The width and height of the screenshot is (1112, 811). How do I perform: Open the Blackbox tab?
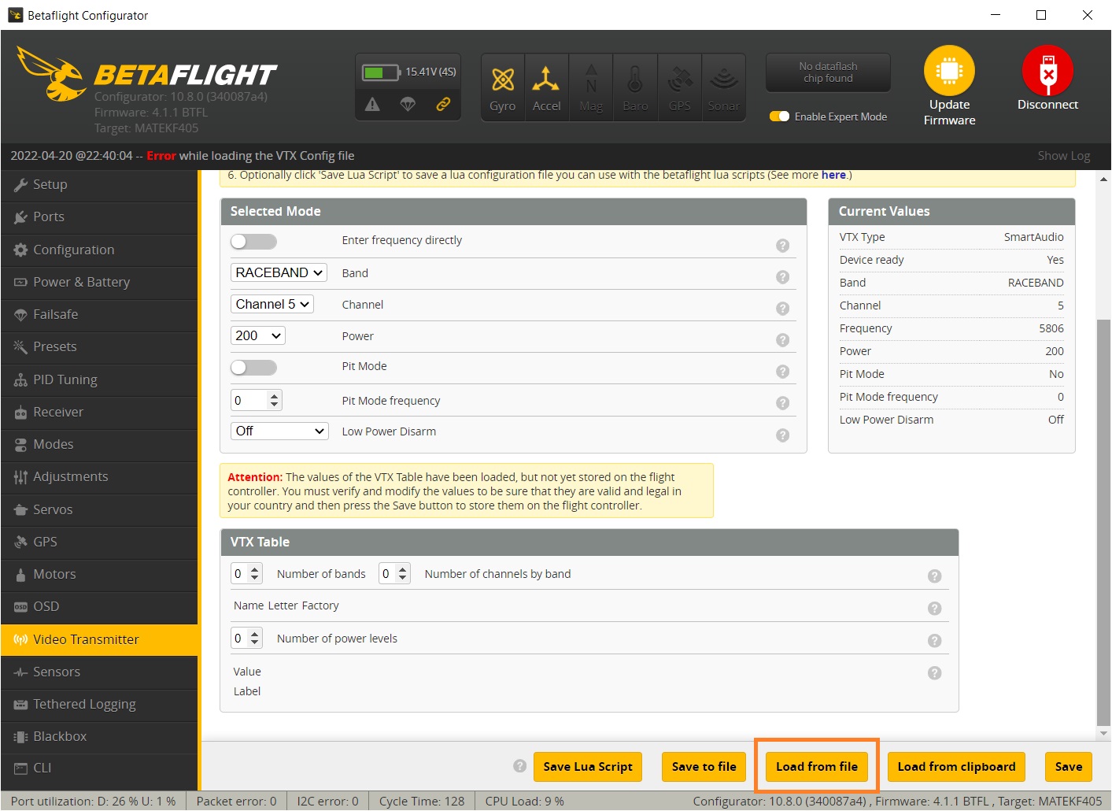tap(99, 736)
